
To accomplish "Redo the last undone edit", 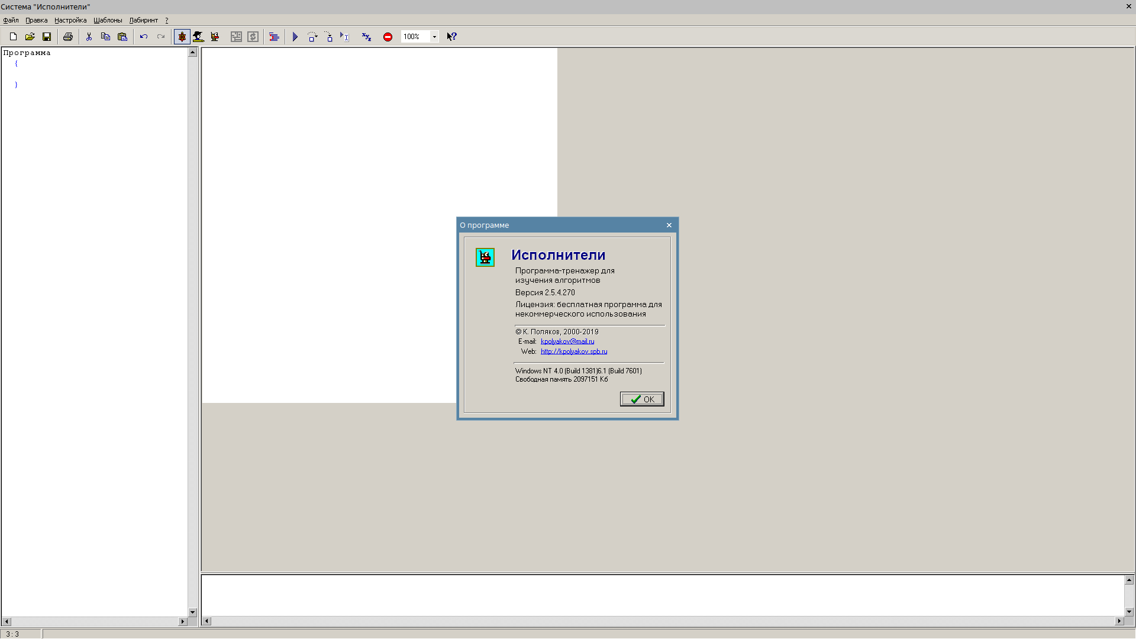I will (160, 37).
